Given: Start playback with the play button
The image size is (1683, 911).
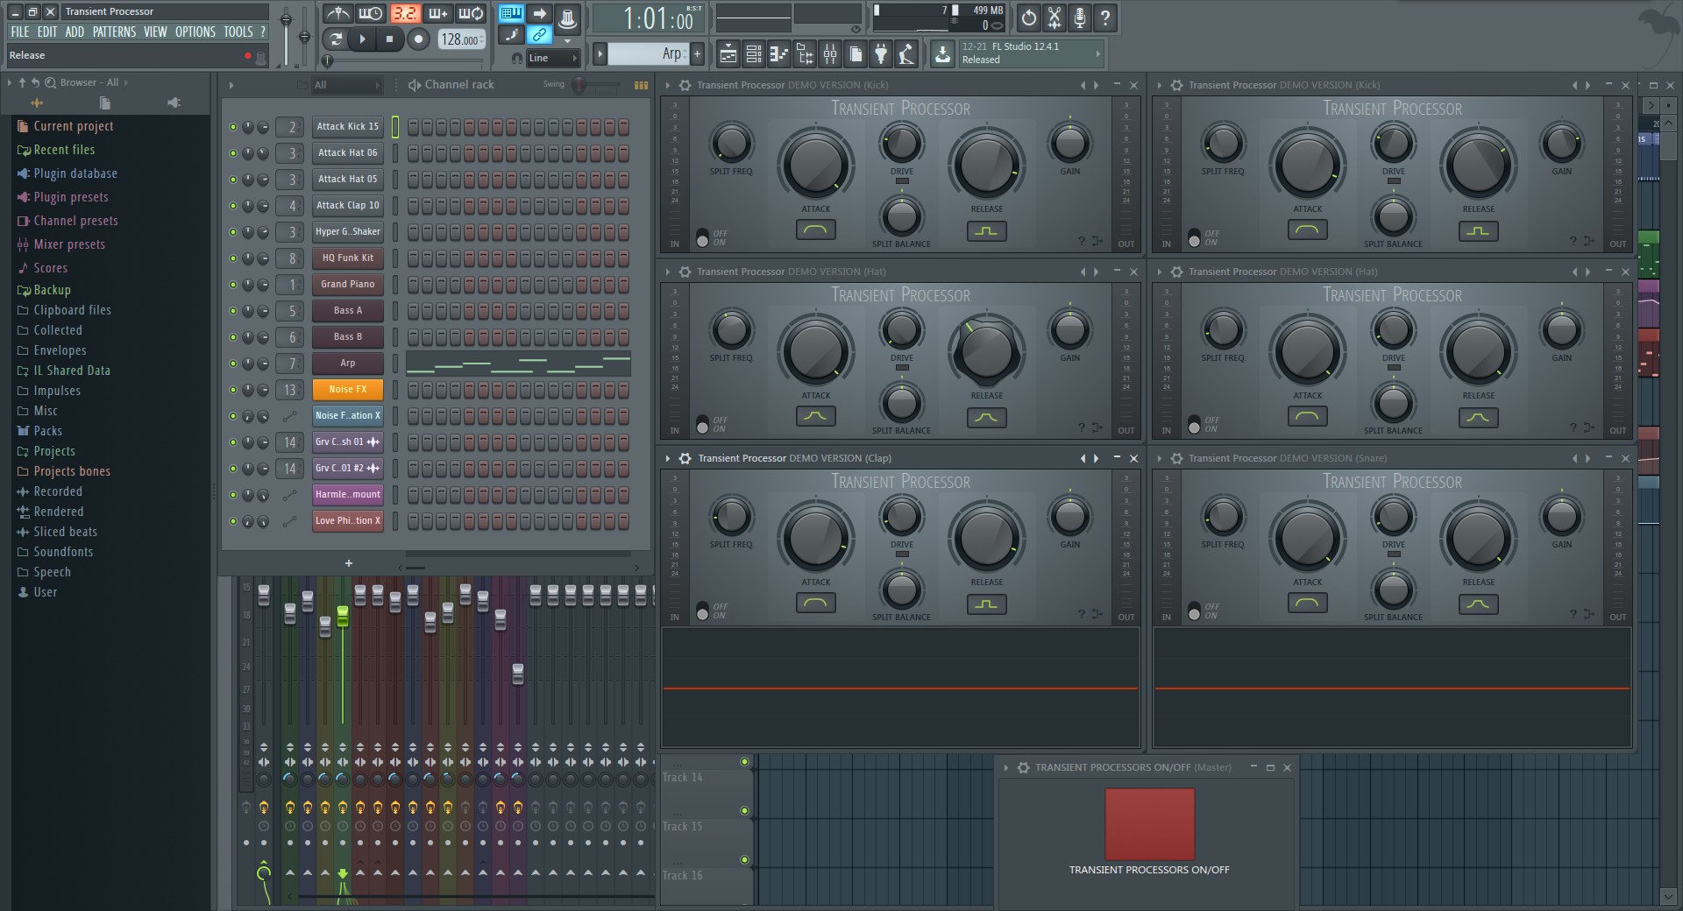Looking at the screenshot, I should coord(362,39).
